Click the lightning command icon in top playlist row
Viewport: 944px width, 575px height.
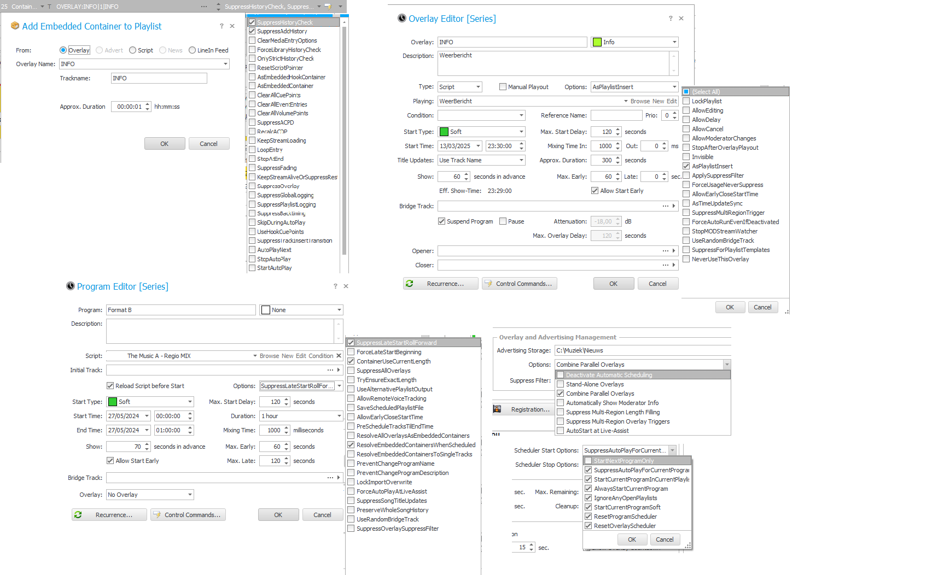tap(328, 7)
